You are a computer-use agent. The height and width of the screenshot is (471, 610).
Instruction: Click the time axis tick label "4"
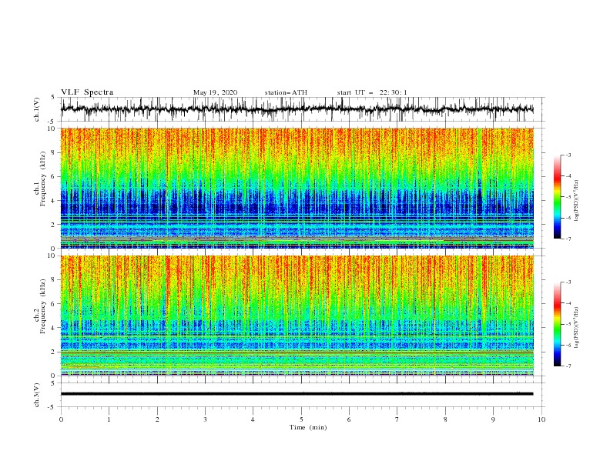pos(253,419)
